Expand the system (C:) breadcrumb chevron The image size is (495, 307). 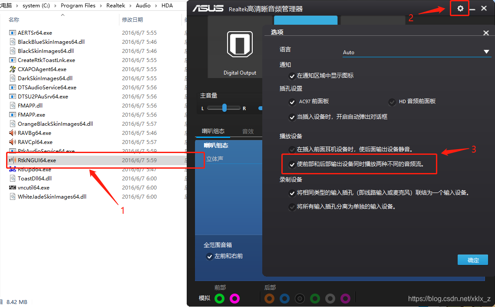pos(55,6)
